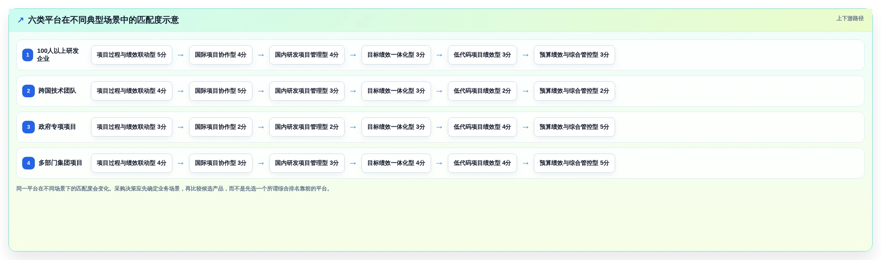Click 预算绩效与综合管控型 3分 chip
881x260 pixels.
(574, 55)
